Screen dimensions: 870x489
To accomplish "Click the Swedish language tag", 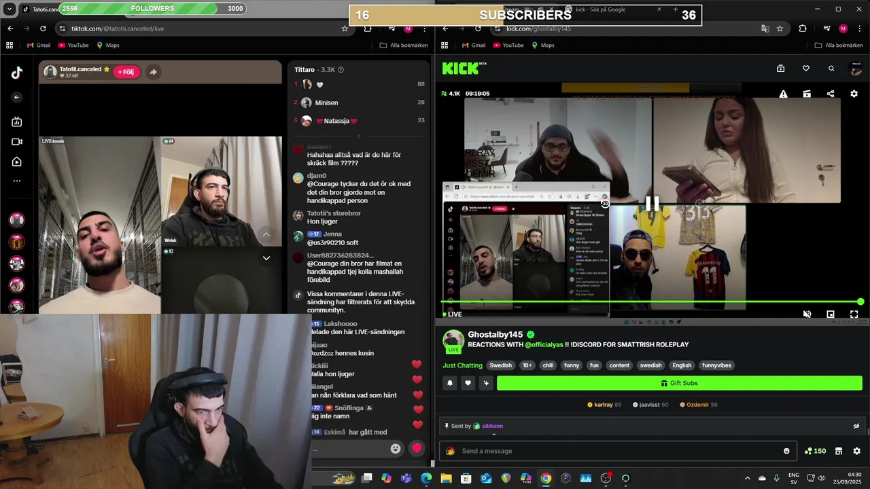I will coord(501,365).
